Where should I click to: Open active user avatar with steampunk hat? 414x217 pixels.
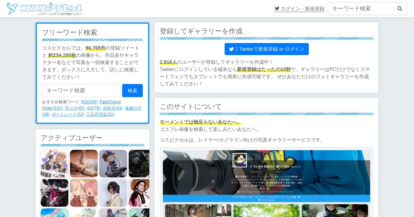click(113, 164)
